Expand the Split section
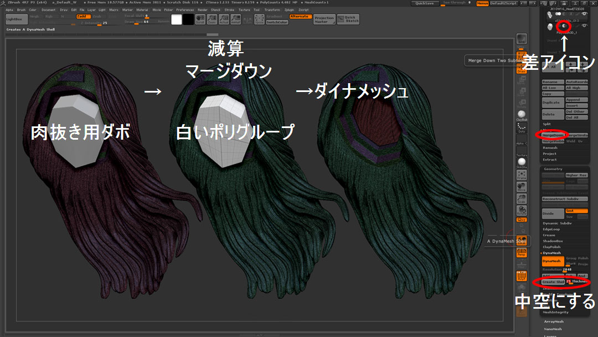The image size is (598, 337). [547, 124]
